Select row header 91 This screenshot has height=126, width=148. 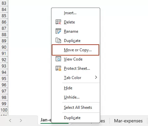point(4,53)
